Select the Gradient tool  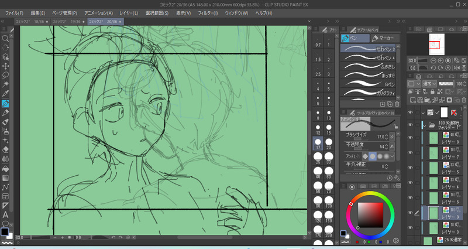pos(5,178)
